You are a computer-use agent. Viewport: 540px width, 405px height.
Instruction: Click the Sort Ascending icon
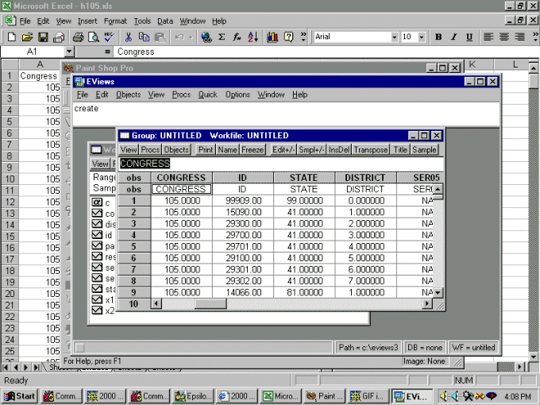point(253,37)
